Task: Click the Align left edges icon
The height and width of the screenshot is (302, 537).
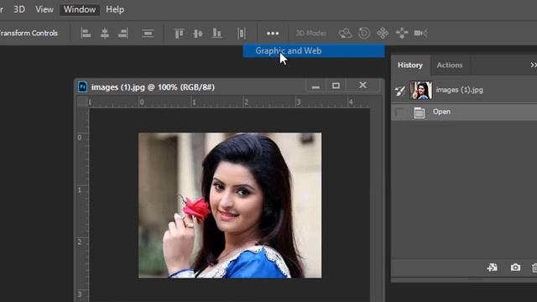Action: [86, 34]
